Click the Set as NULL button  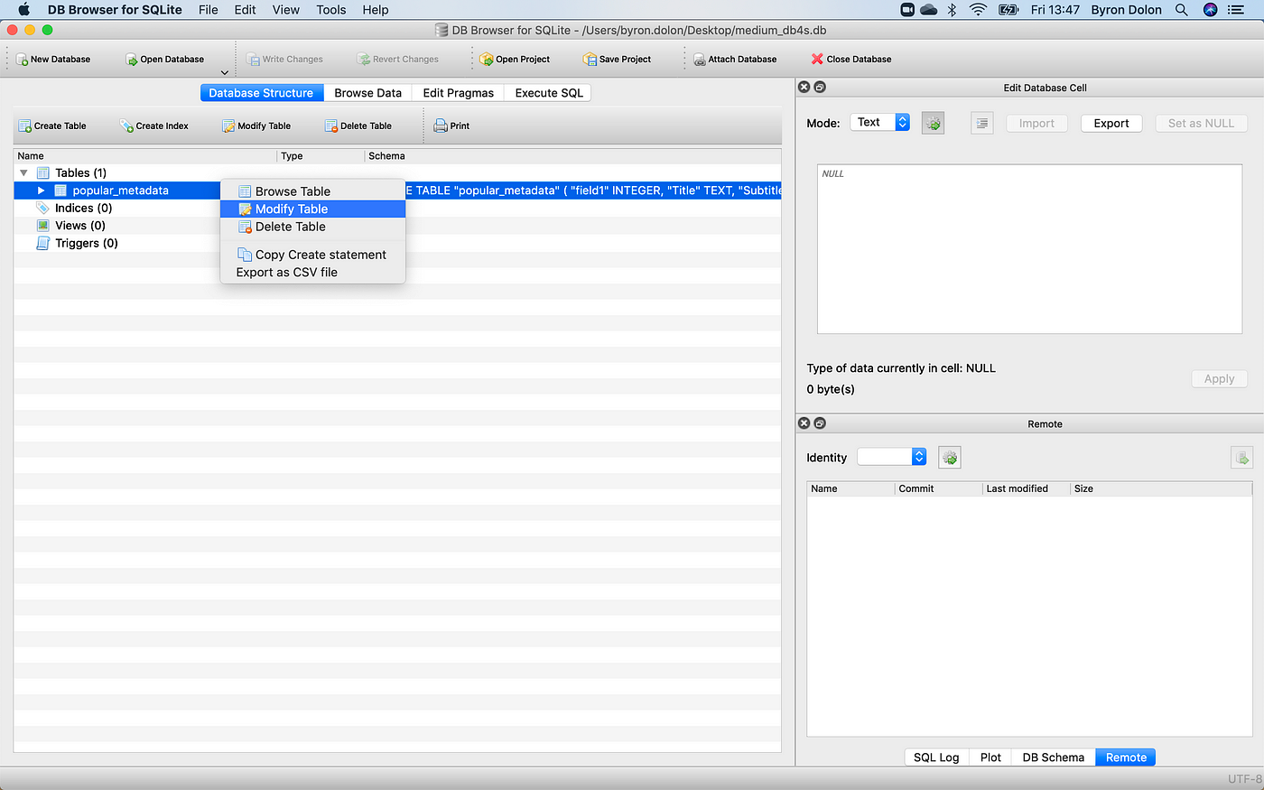tap(1201, 124)
